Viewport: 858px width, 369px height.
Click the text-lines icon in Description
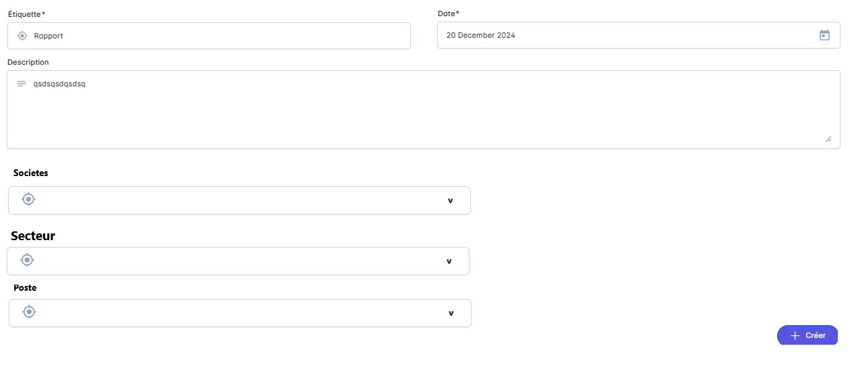[x=22, y=84]
